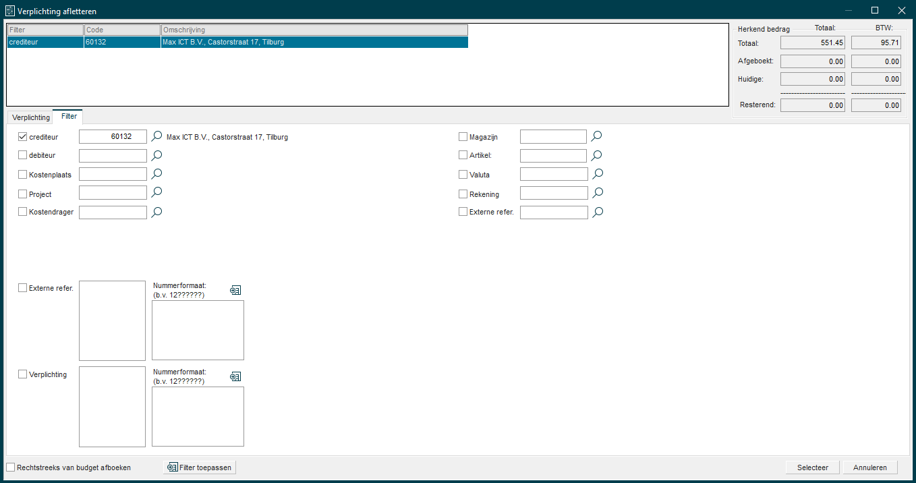This screenshot has height=483, width=916.
Task: Uncheck the crediteur checkbox
Action: 22,136
